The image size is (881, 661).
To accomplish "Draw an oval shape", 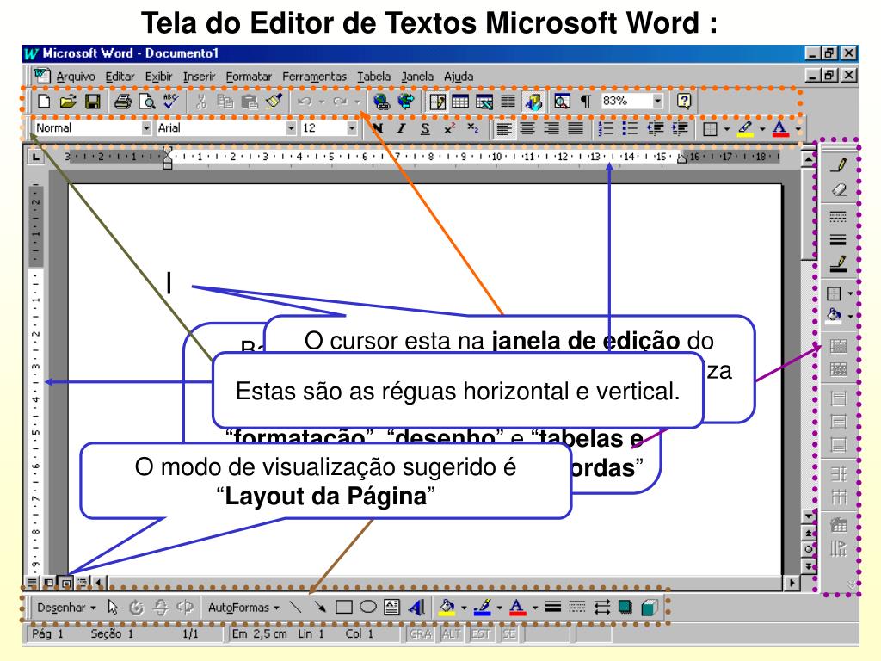I will [x=368, y=607].
